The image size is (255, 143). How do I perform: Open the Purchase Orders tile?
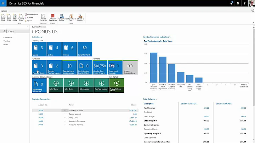point(39,67)
